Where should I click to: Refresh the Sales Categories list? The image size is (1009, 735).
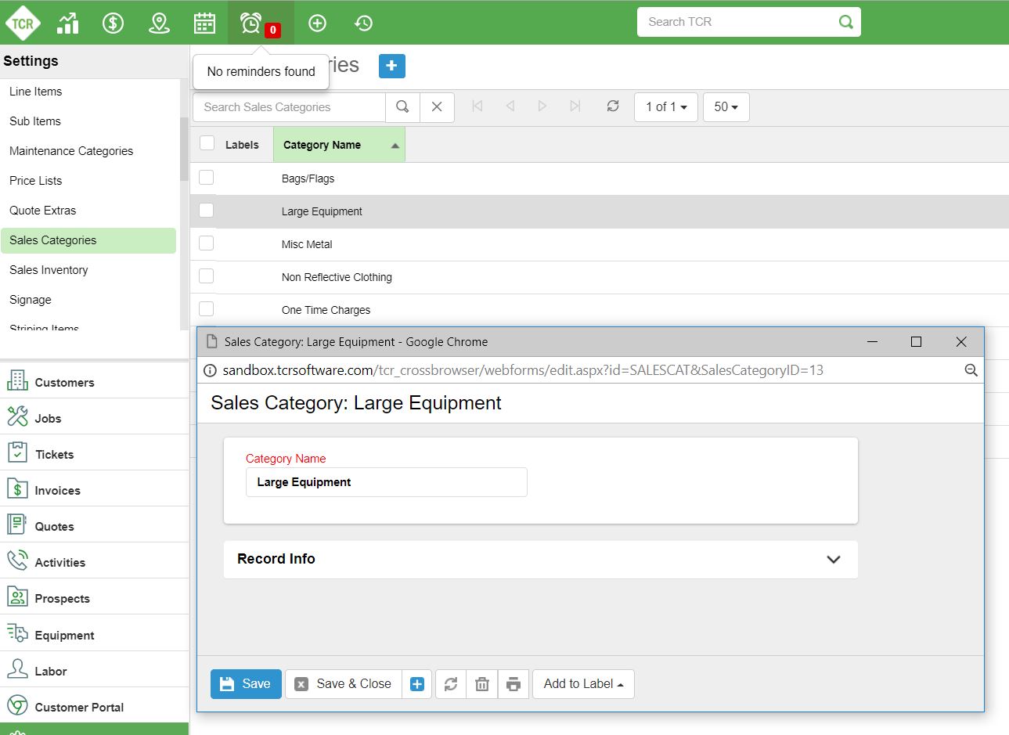coord(613,106)
